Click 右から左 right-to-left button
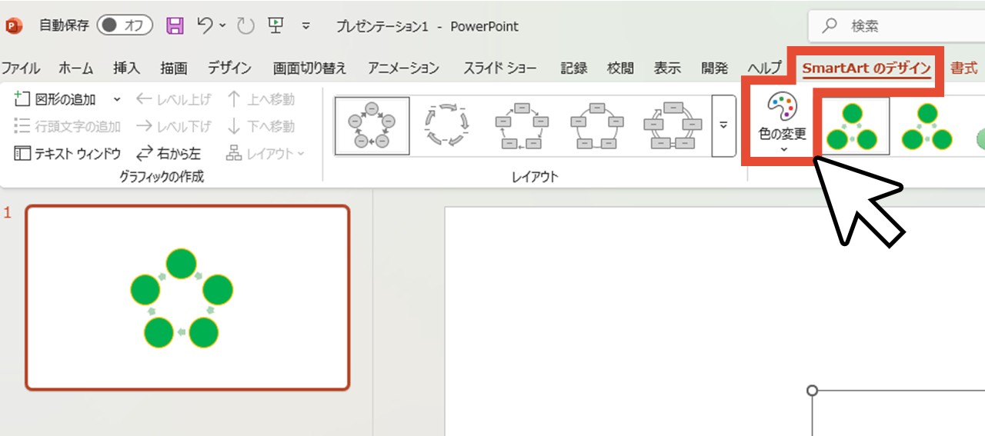Viewport: 985px width, 436px height. point(169,154)
